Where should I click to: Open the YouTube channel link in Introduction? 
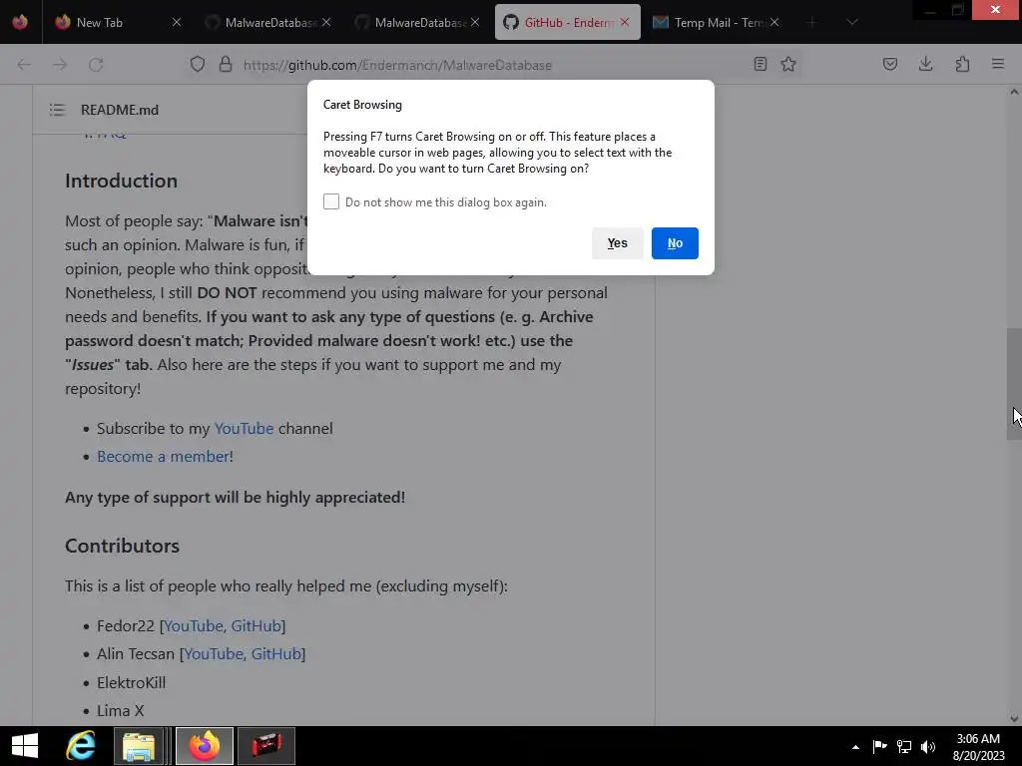tap(244, 428)
